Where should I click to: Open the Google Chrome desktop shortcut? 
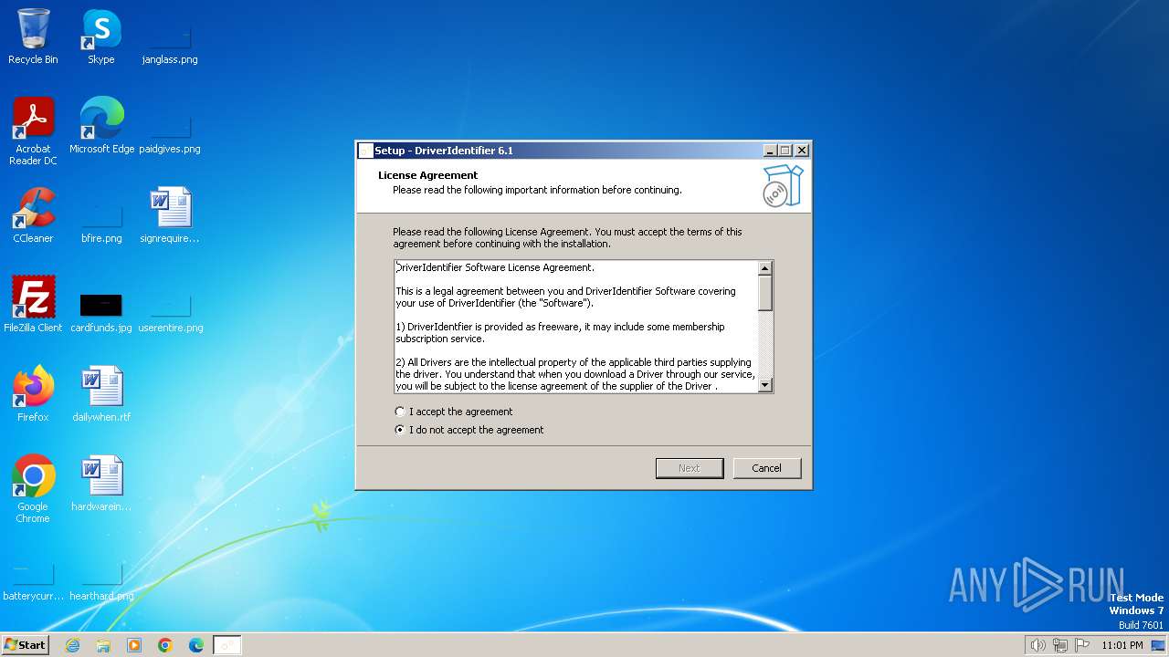point(33,489)
